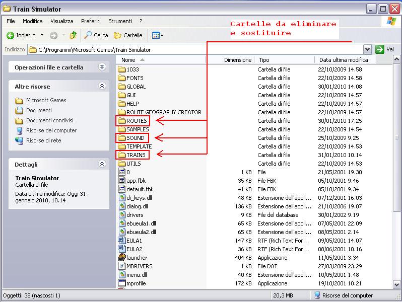Image resolution: width=402 pixels, height=302 pixels.
Task: Toggle the Cartelle folders pane
Action: tap(128, 35)
